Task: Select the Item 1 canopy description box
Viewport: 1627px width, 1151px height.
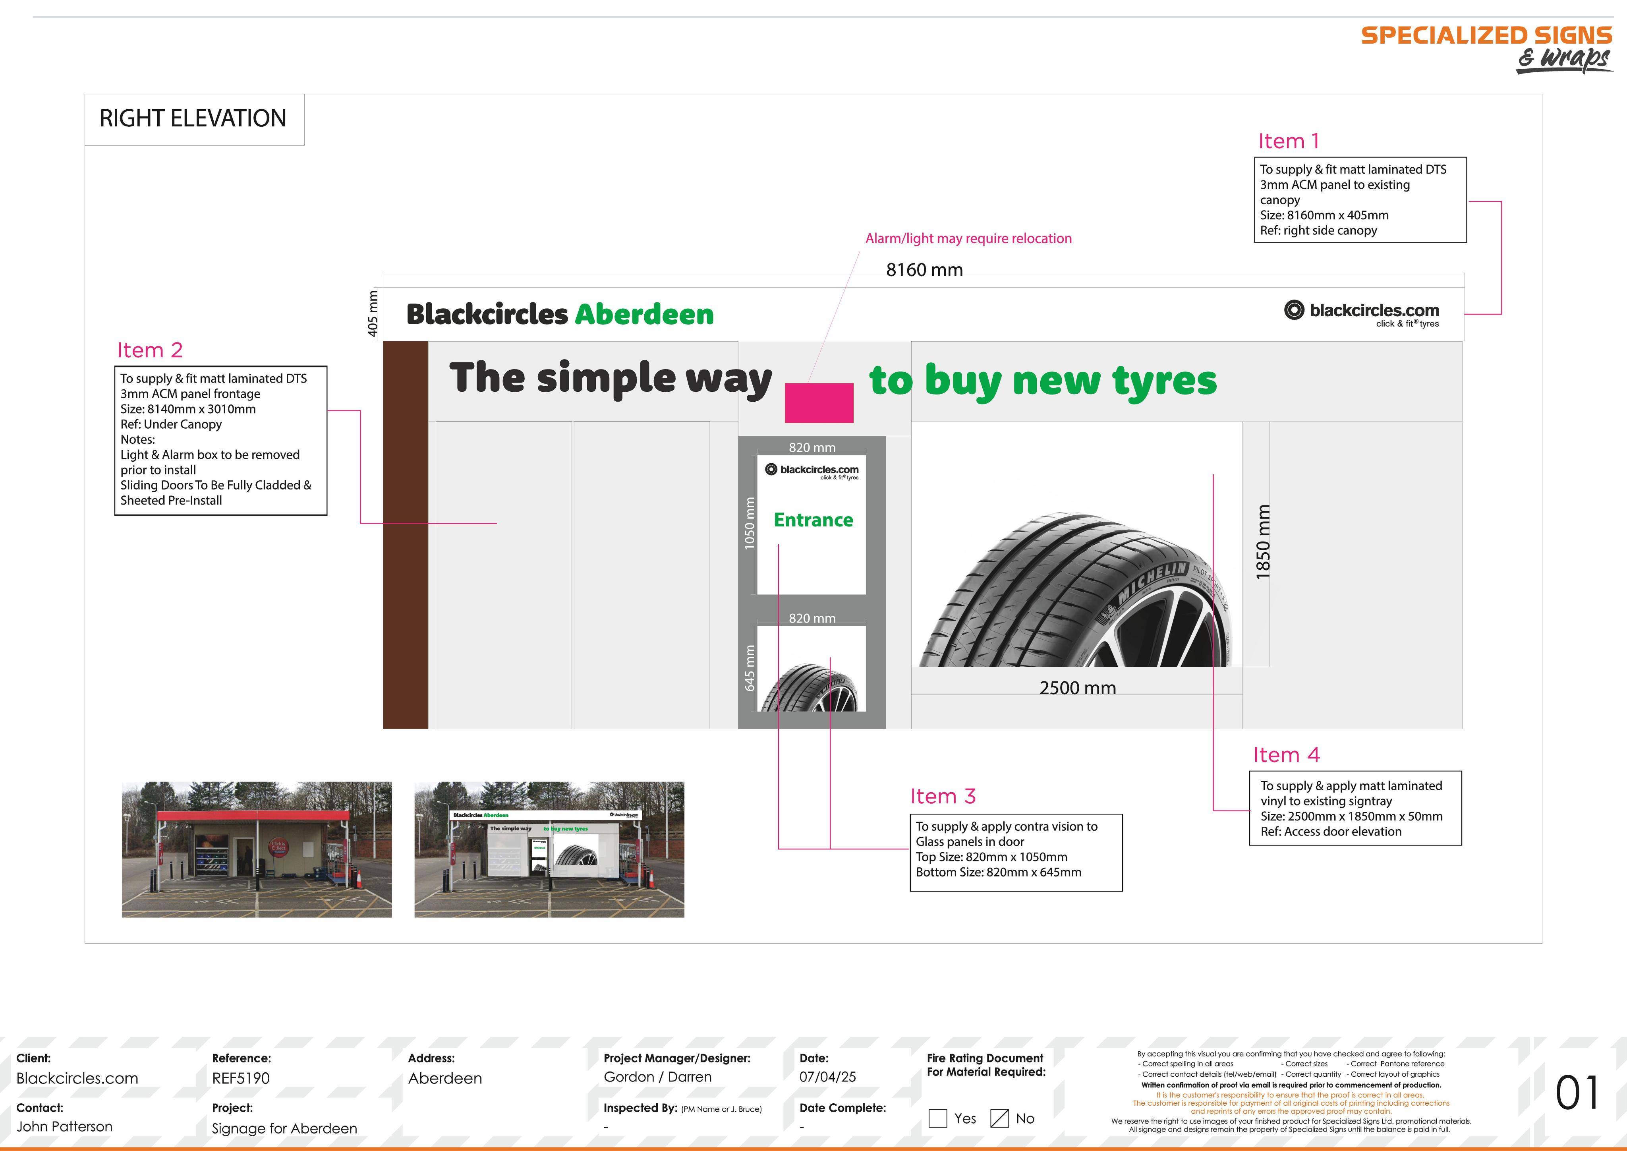Action: [1360, 200]
